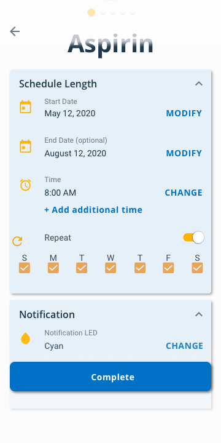Screen dimensions: 221x443
Task: Select the last page indicator dot
Action: click(133, 12)
